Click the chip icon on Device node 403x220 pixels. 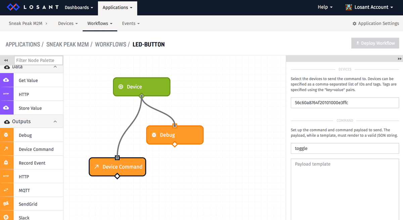coord(121,87)
